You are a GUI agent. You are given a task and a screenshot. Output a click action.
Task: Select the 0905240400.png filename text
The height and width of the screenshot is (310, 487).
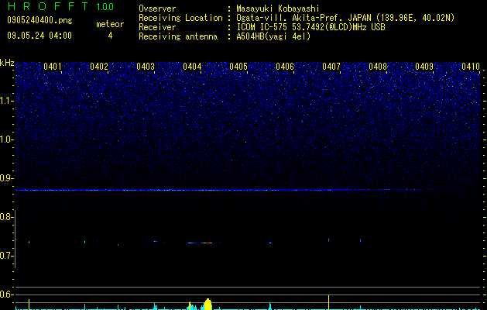tap(39, 20)
